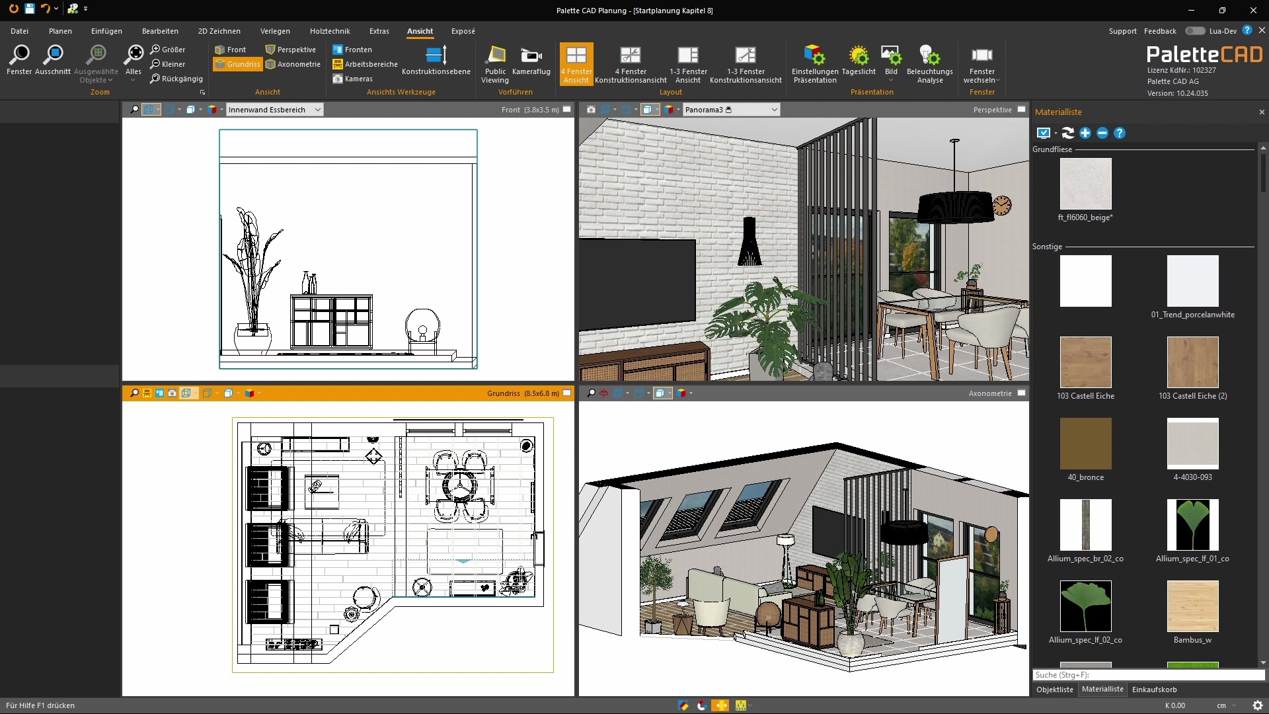Switch to the Axonometrie view
1269x714 pixels.
[293, 64]
